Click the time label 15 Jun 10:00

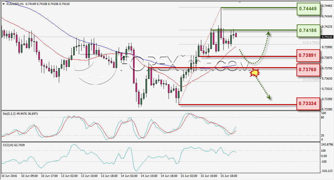click(x=209, y=176)
